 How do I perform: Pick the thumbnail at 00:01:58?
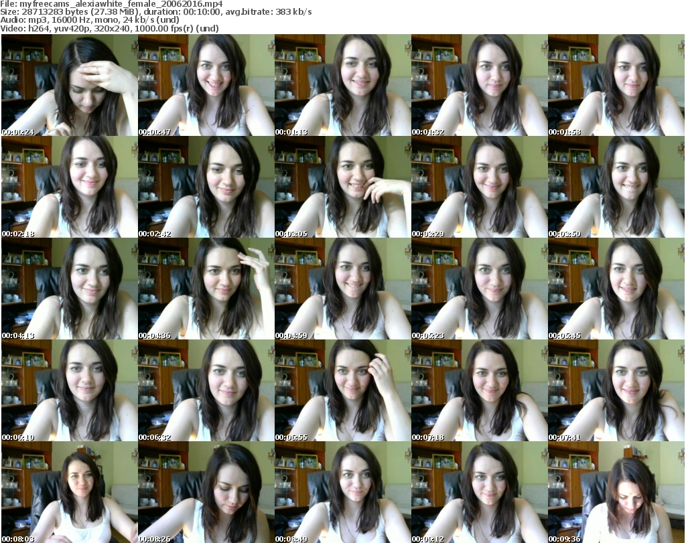pos(616,85)
